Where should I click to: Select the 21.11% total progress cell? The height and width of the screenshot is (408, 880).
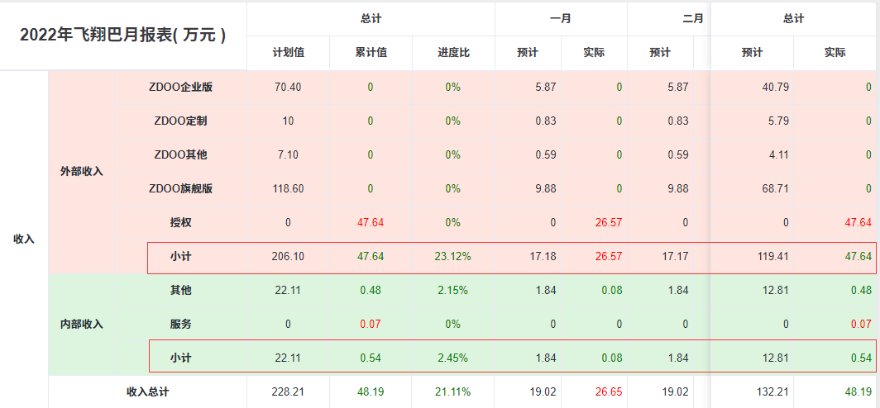(453, 391)
